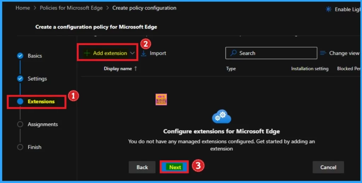Click the Settings completed checkmark icon
This screenshot has height=183, width=362.
tap(20, 78)
